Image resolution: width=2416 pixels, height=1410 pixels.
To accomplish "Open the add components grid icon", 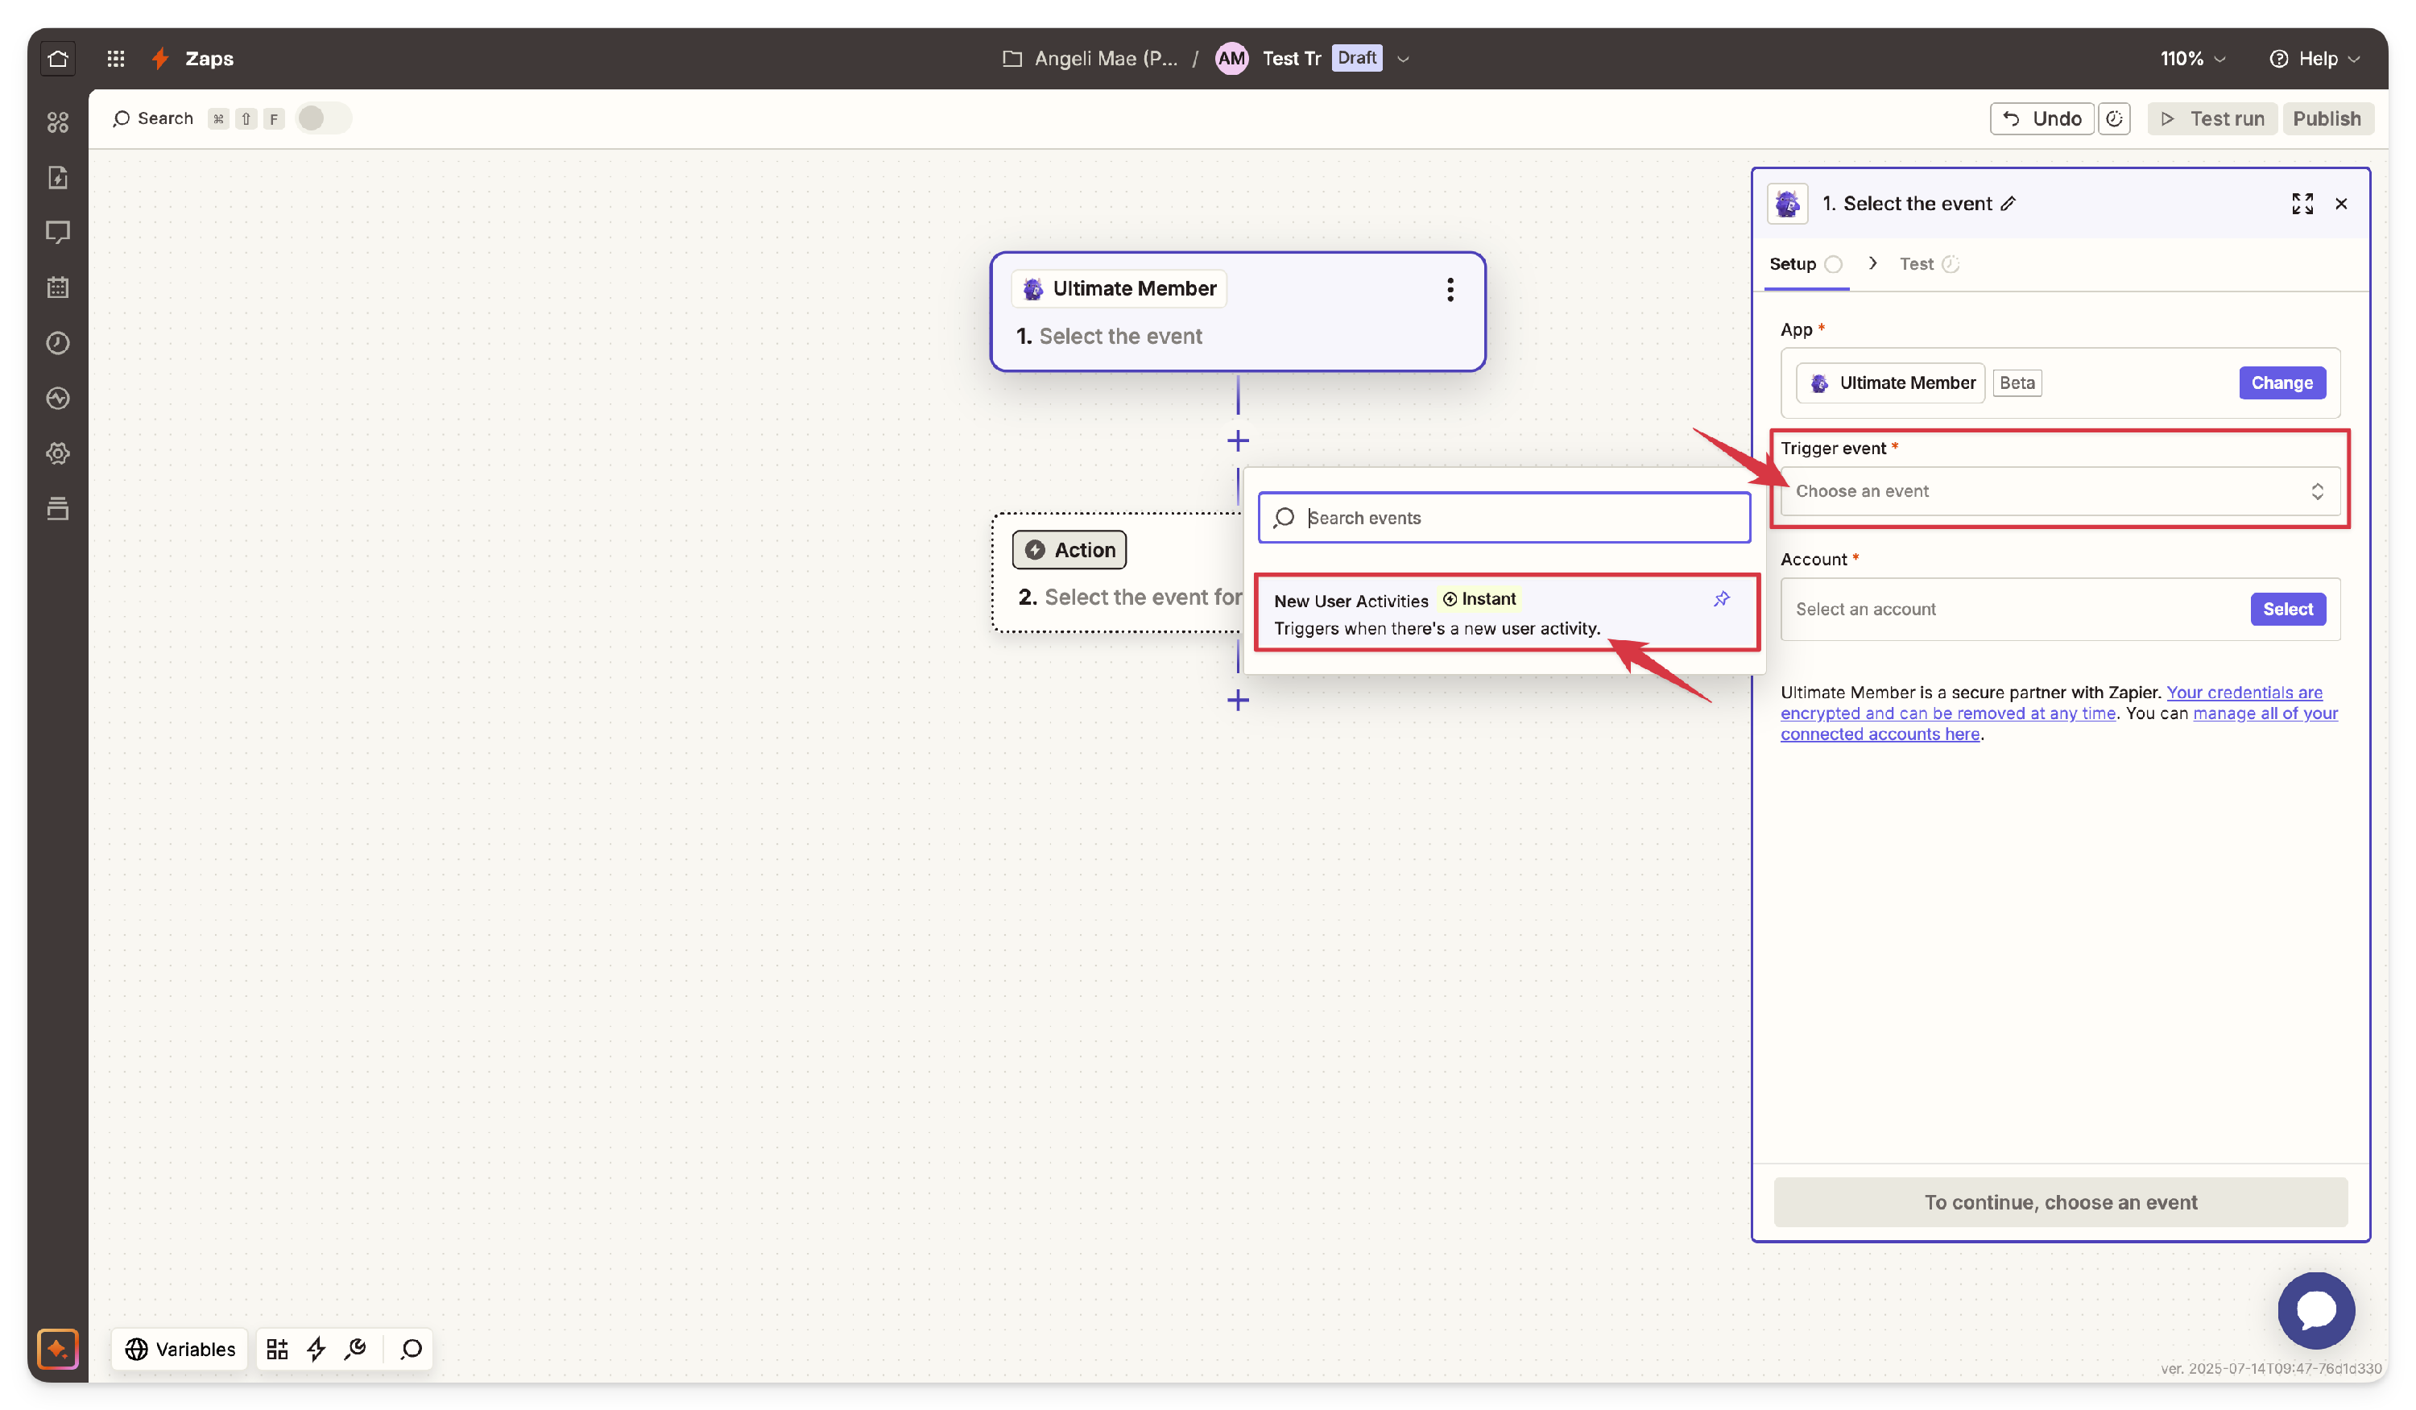I will click(277, 1348).
